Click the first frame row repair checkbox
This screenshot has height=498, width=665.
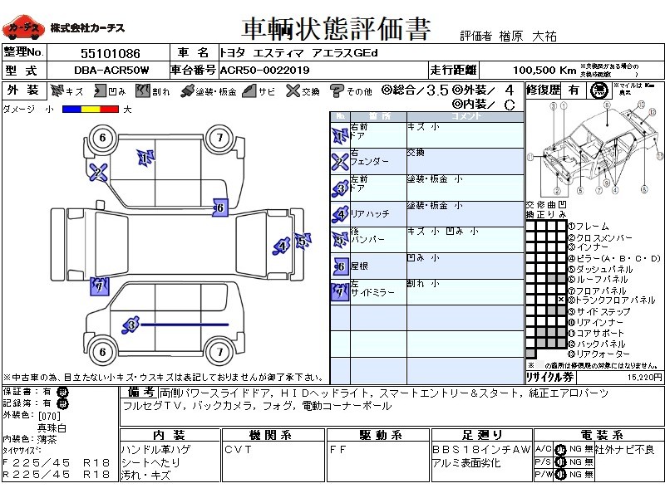pos(530,227)
